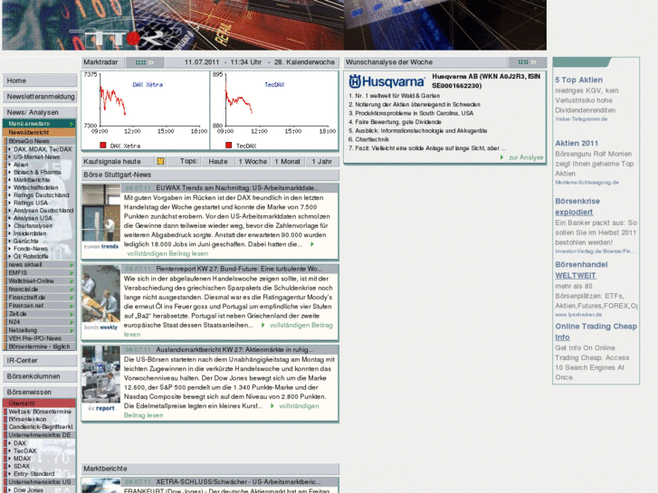Image resolution: width=658 pixels, height=493 pixels.
Task: Open Analysen USA item
Action: 33,218
